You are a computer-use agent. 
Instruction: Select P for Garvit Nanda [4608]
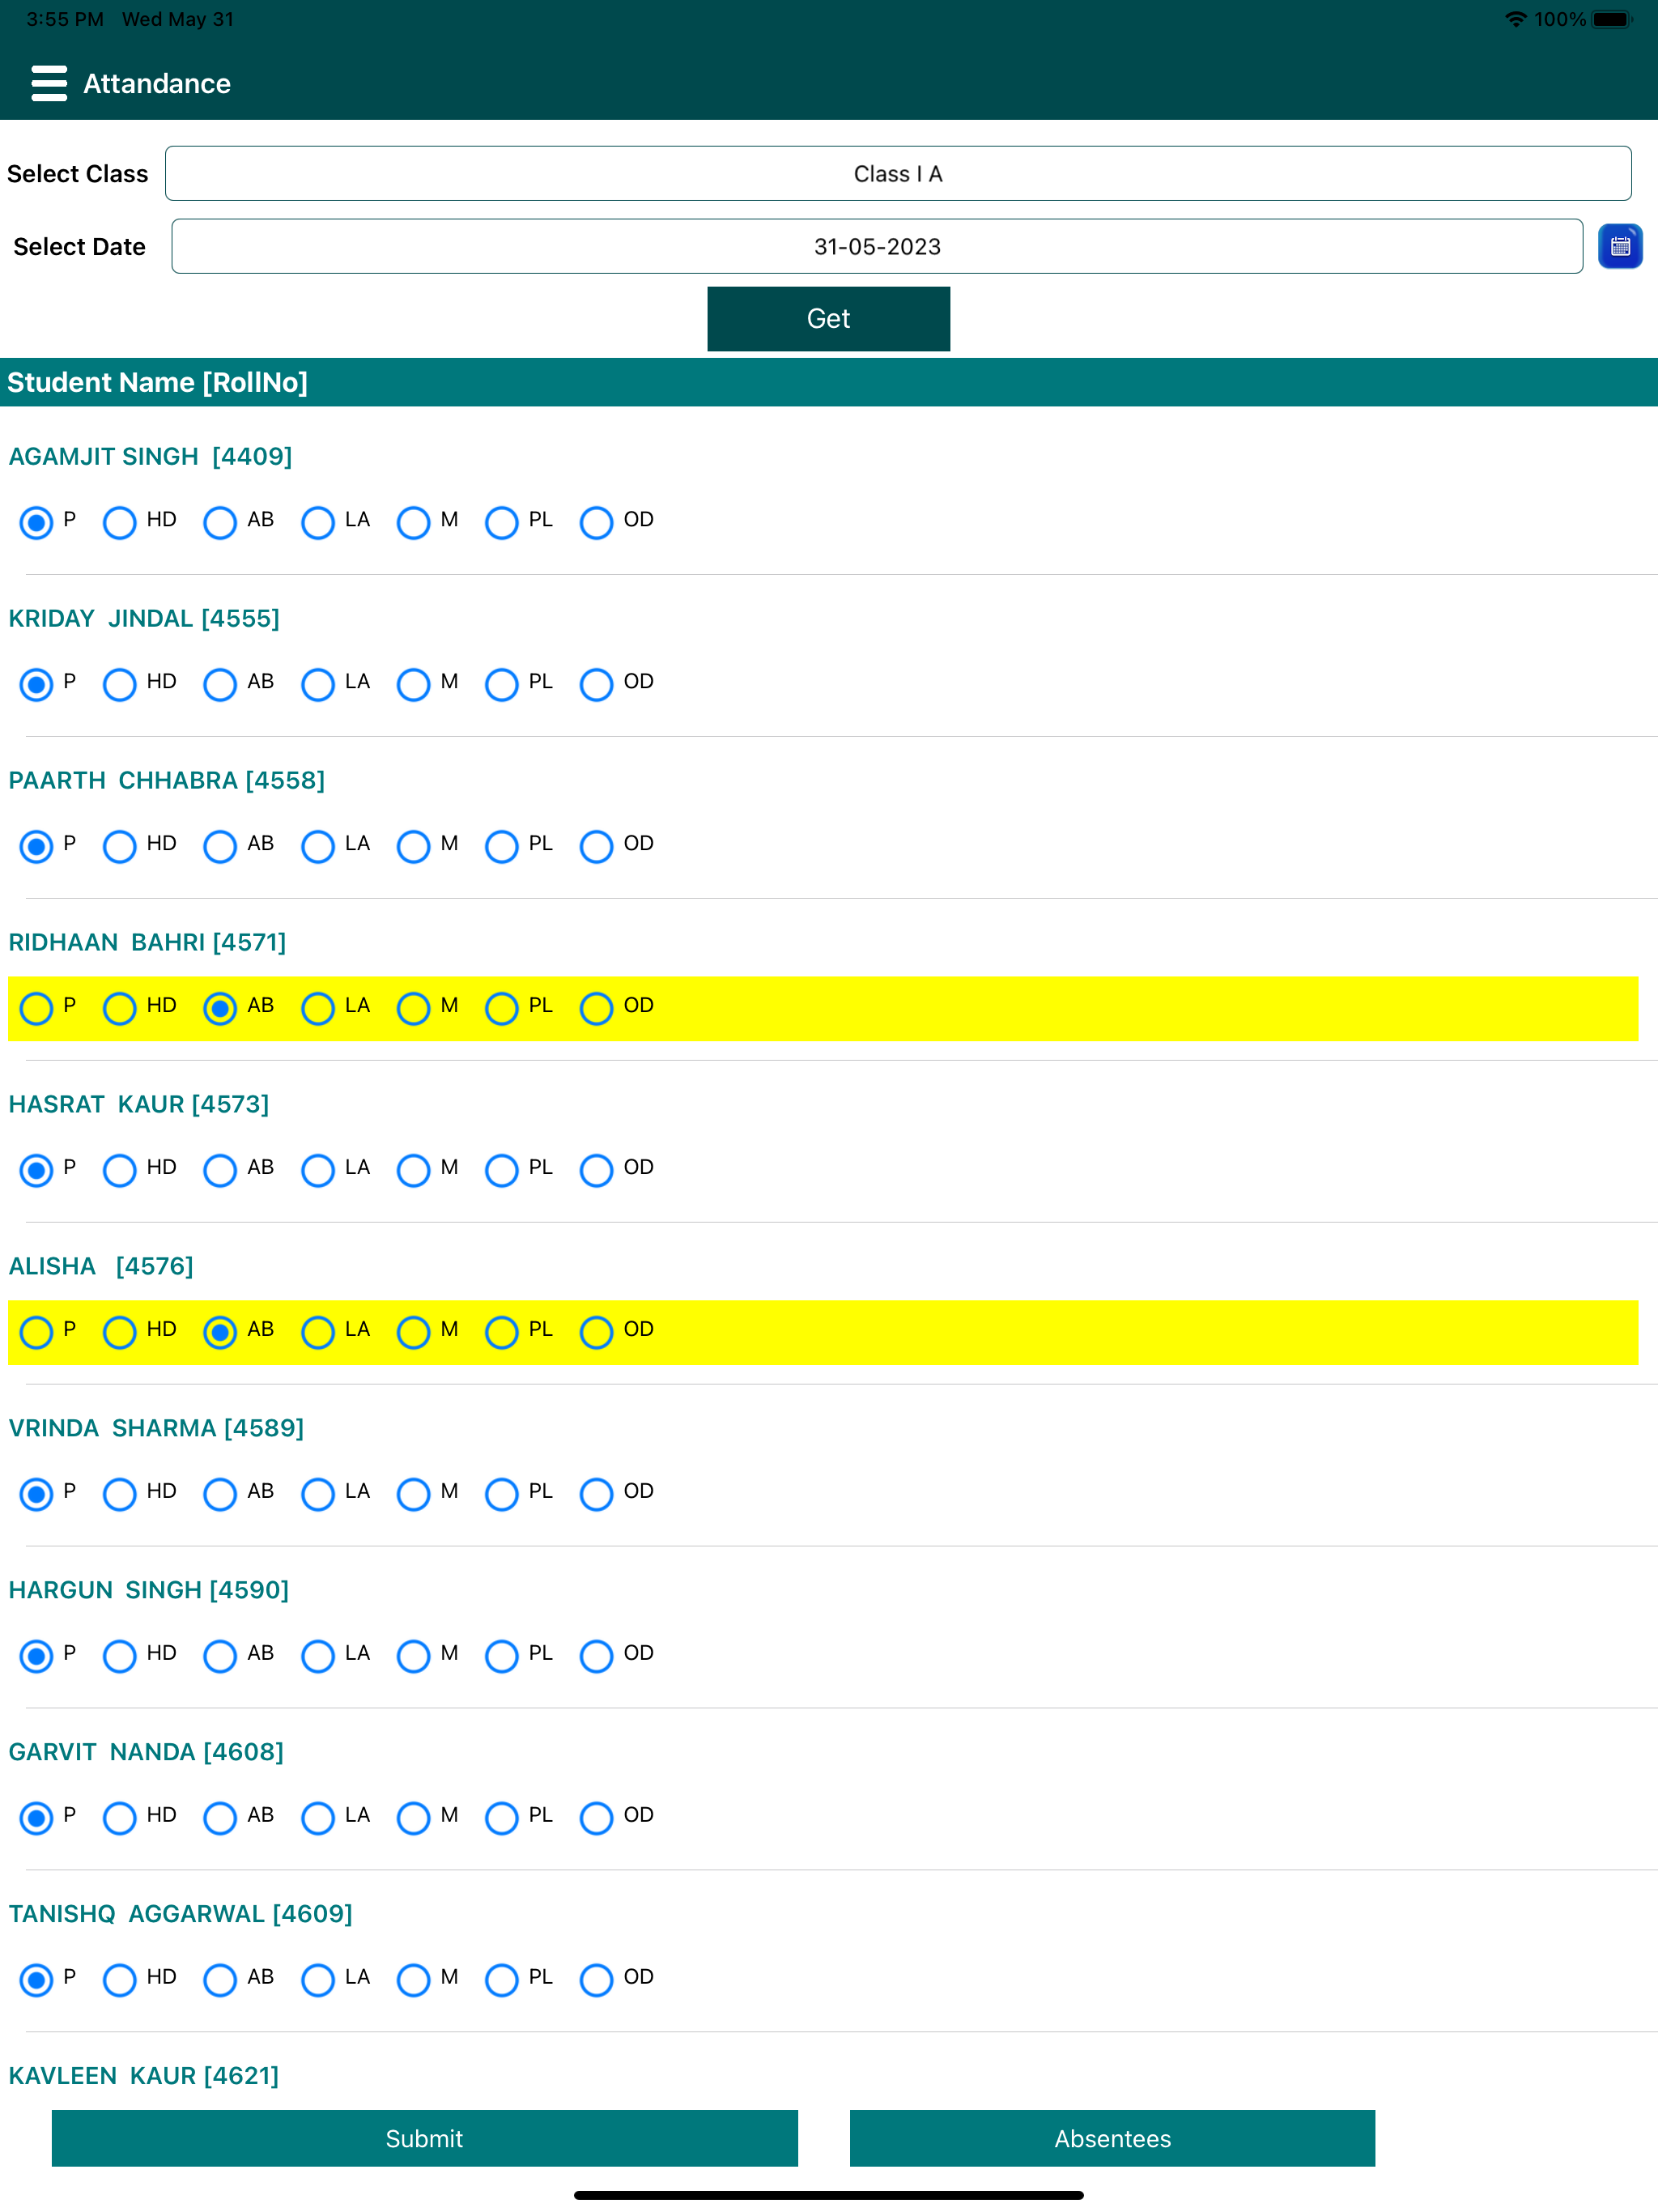37,1818
